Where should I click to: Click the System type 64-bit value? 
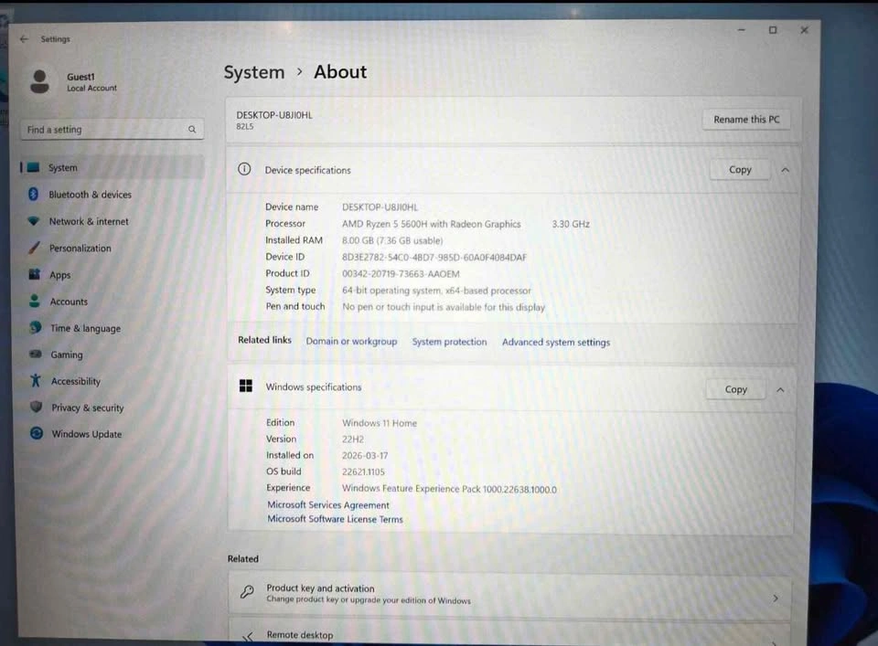pos(436,291)
